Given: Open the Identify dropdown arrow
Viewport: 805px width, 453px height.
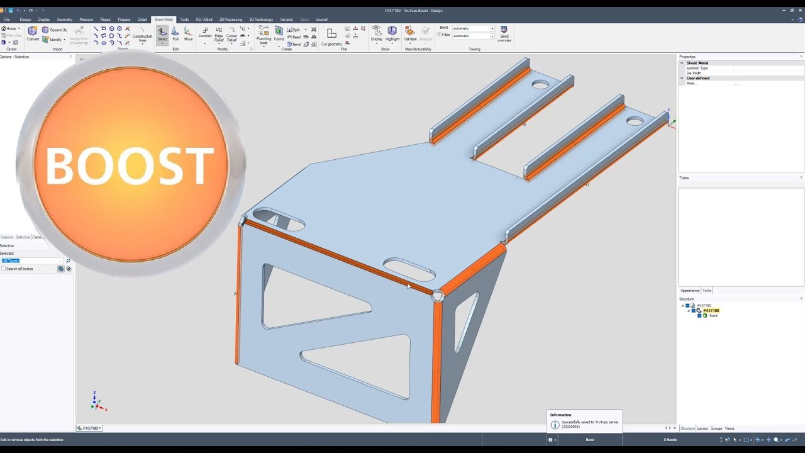Looking at the screenshot, I should [x=64, y=40].
